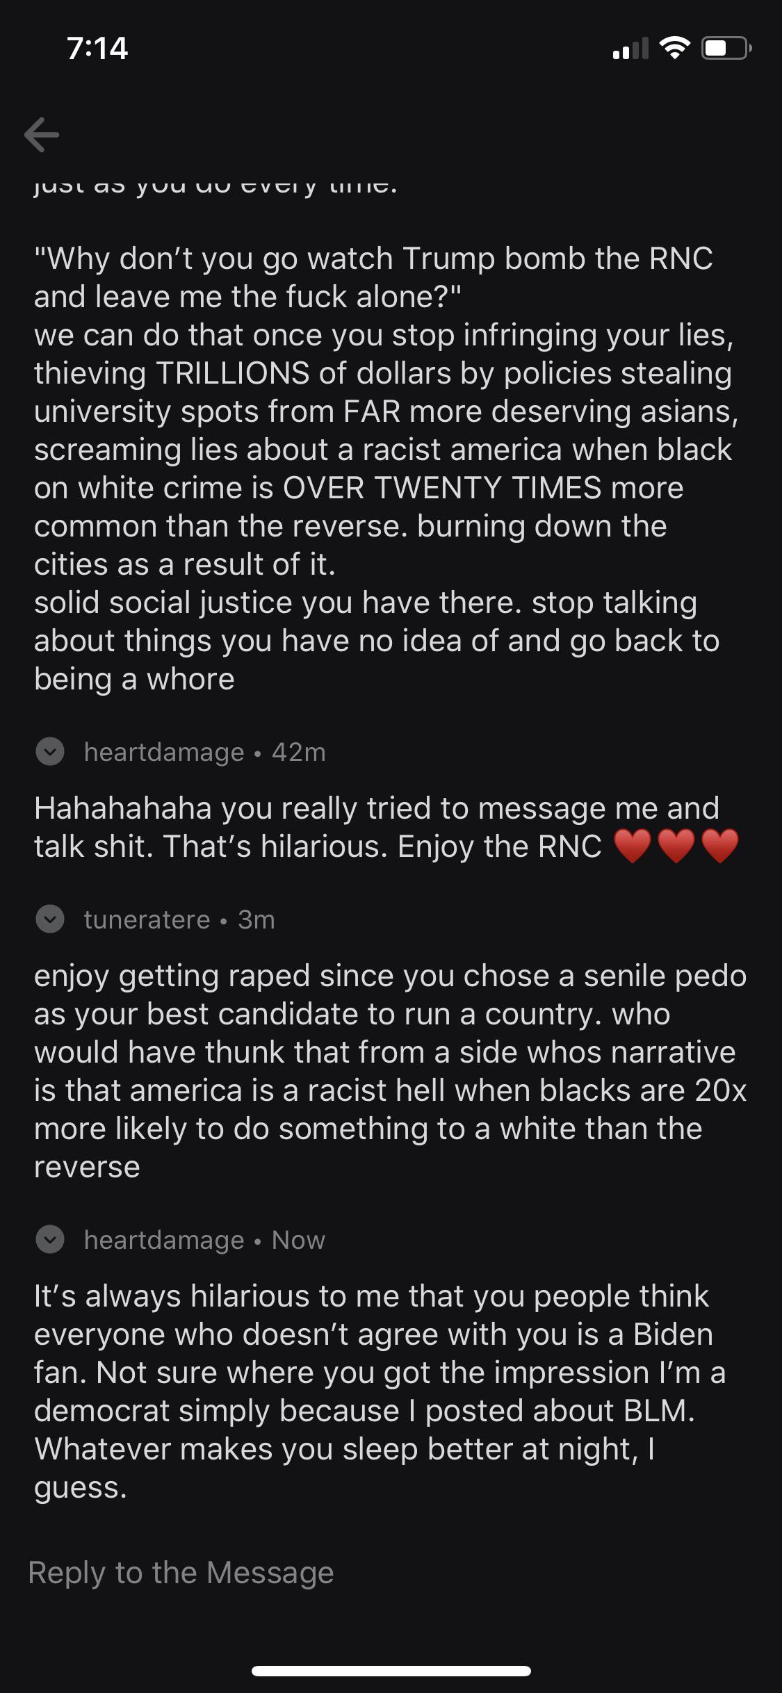Viewport: 782px width, 1693px height.
Task: Collapse heartdamage's 42m message
Action: 50,752
